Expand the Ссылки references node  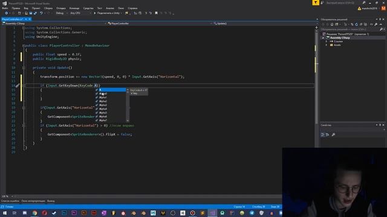pyautogui.click(x=327, y=42)
